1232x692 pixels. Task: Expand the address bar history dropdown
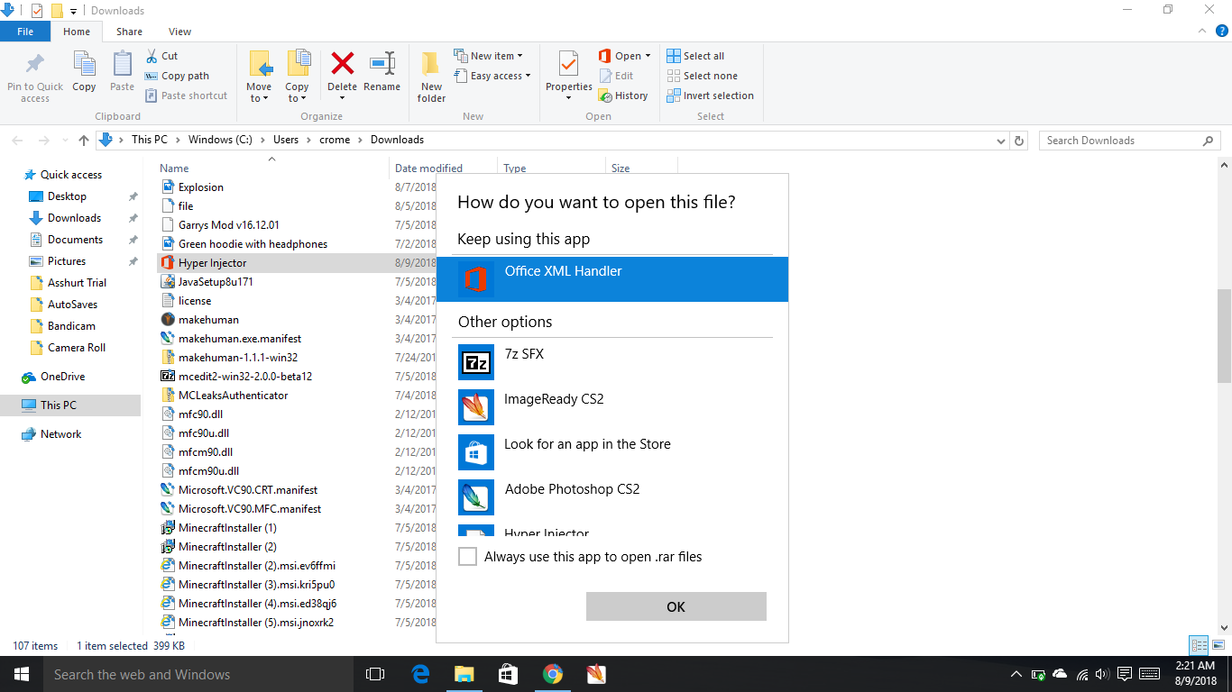pos(1000,141)
